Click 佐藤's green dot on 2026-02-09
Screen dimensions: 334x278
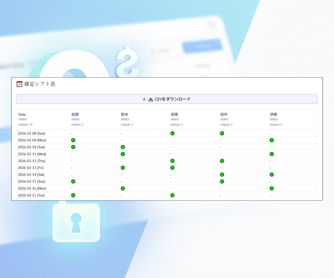pos(73,140)
